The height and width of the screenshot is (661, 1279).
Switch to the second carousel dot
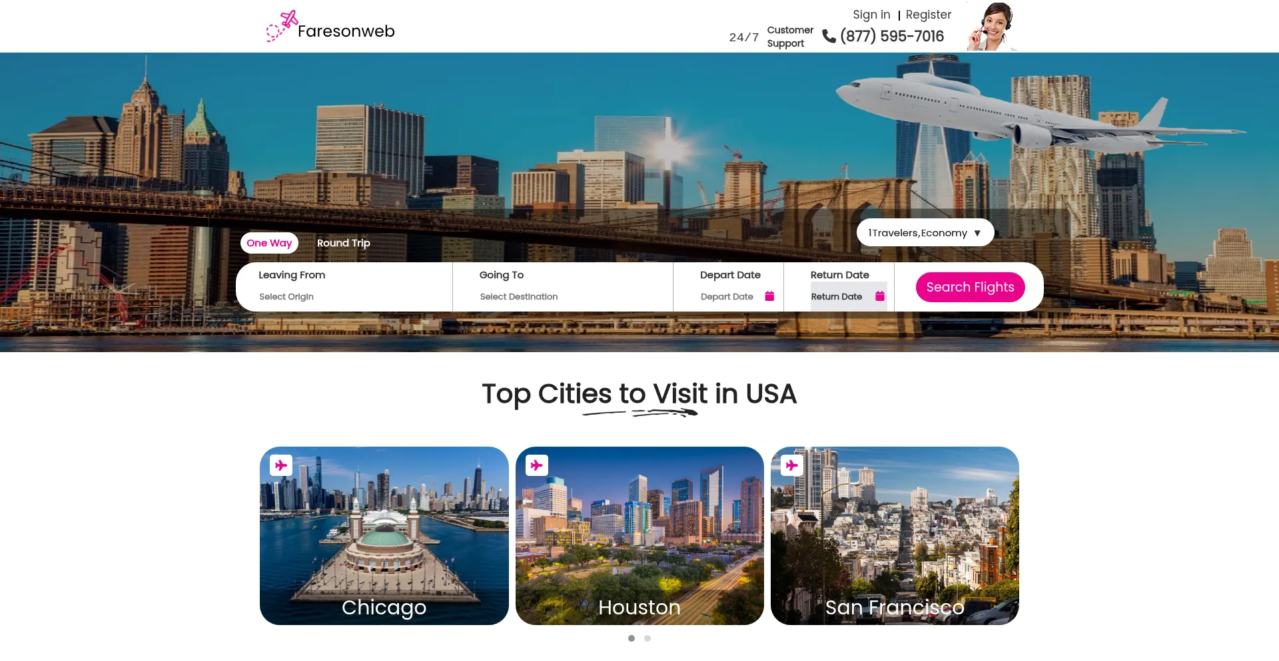click(x=647, y=638)
